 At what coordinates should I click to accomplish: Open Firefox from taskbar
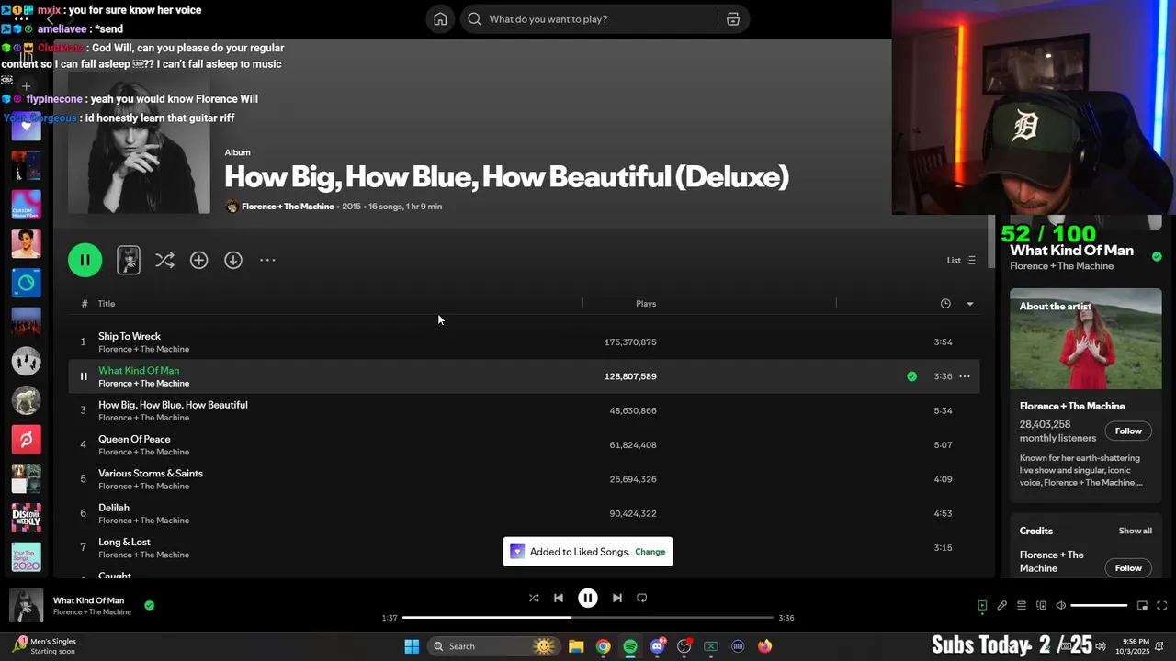(764, 646)
